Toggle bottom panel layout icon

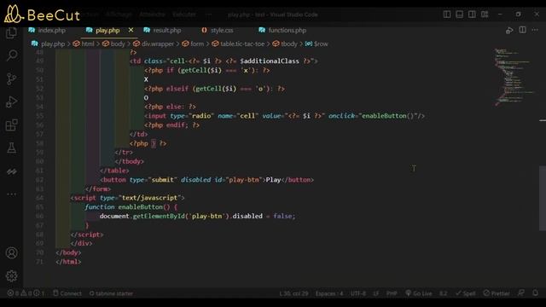(x=459, y=14)
